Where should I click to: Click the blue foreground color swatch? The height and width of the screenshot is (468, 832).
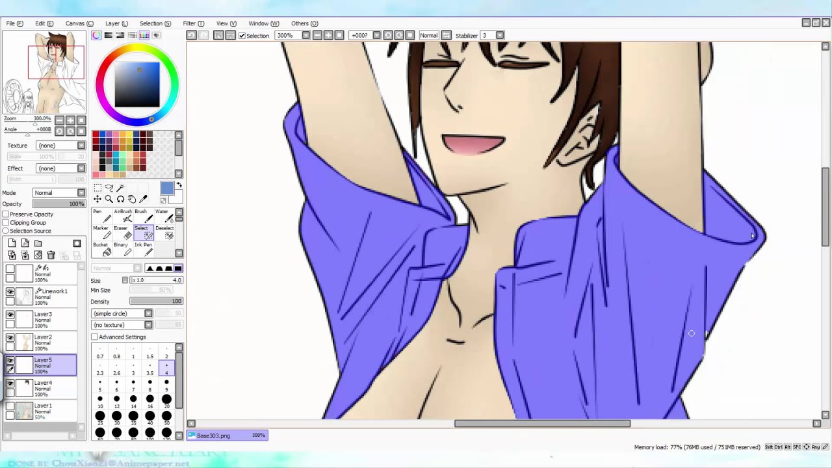(x=166, y=188)
